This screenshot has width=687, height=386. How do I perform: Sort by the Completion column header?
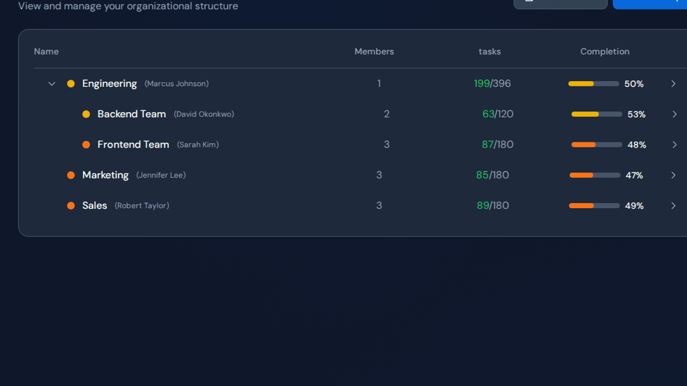point(605,51)
